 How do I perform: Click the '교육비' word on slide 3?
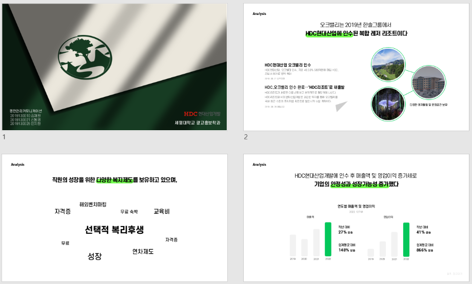click(162, 211)
